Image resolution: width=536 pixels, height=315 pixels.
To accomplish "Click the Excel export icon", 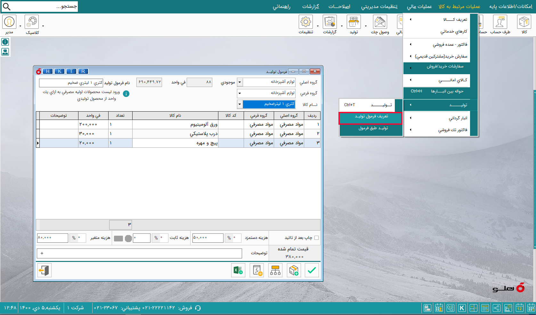I will tap(238, 271).
